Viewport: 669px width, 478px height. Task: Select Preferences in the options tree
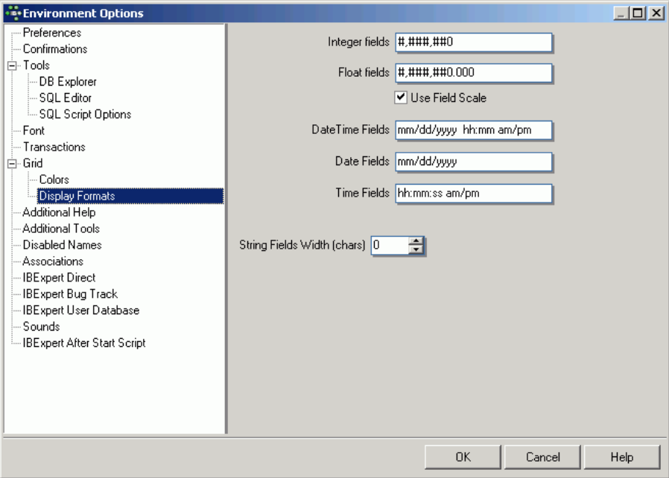[51, 33]
